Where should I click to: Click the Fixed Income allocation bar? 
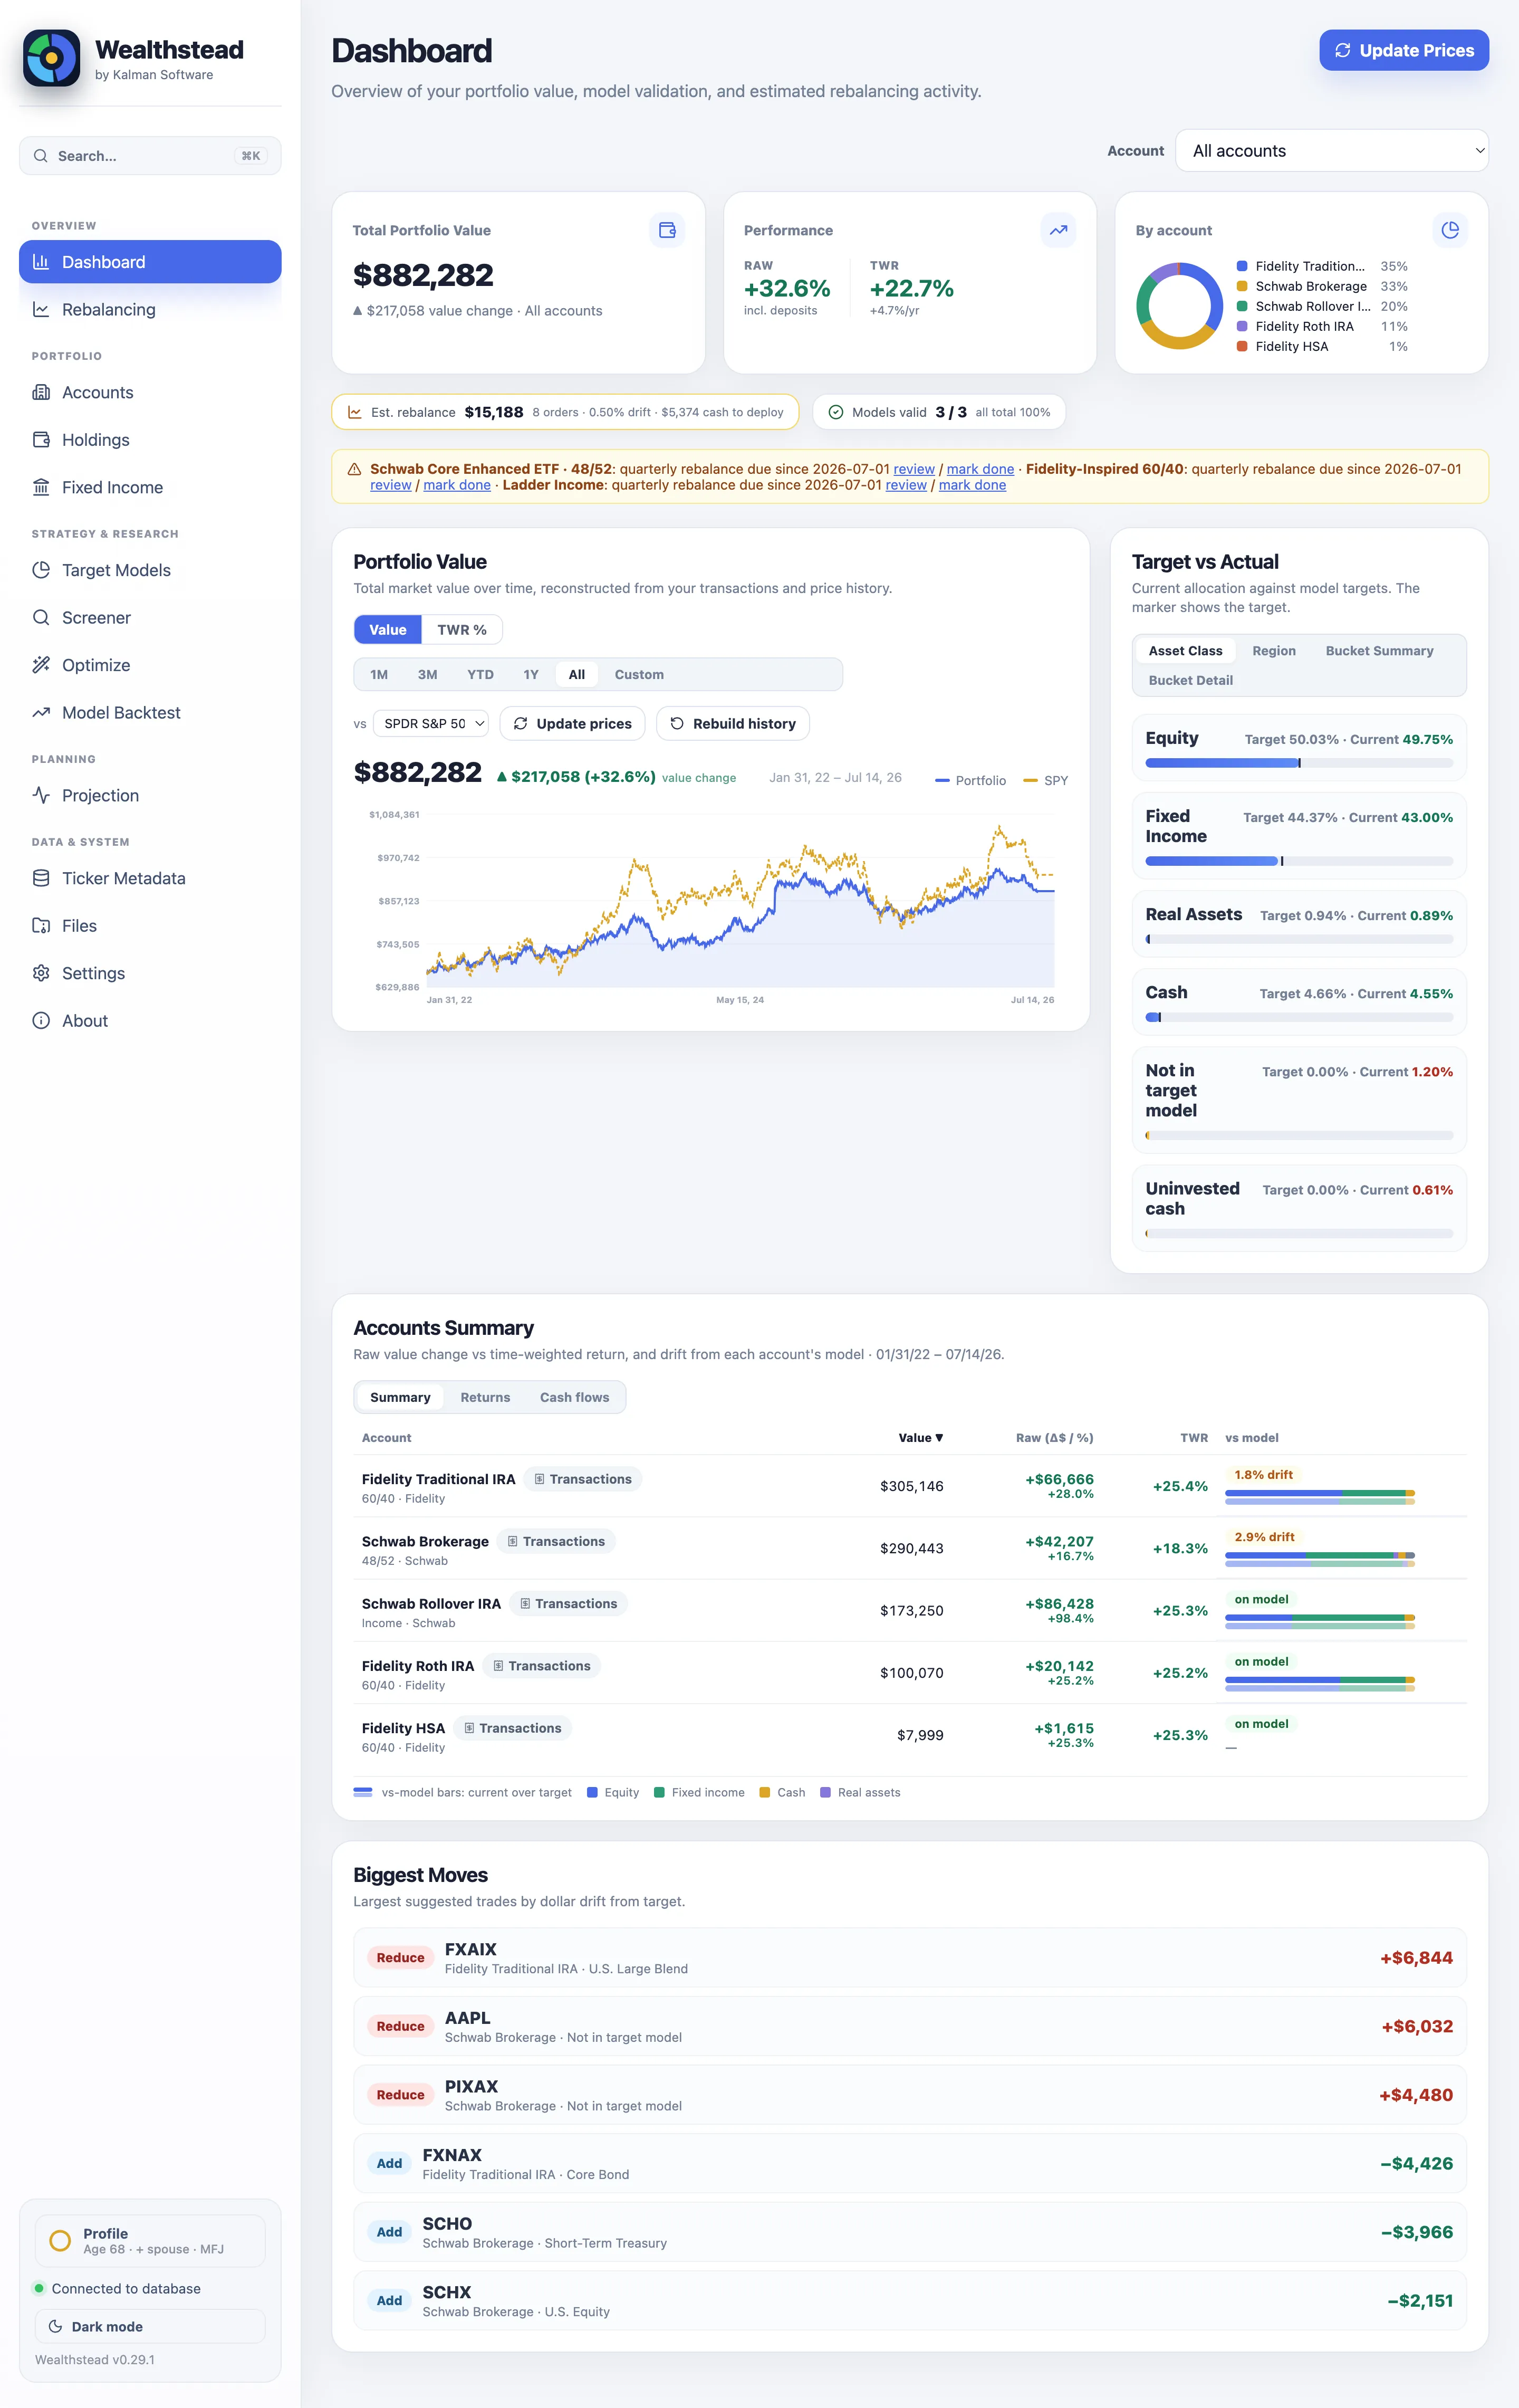[x=1299, y=861]
